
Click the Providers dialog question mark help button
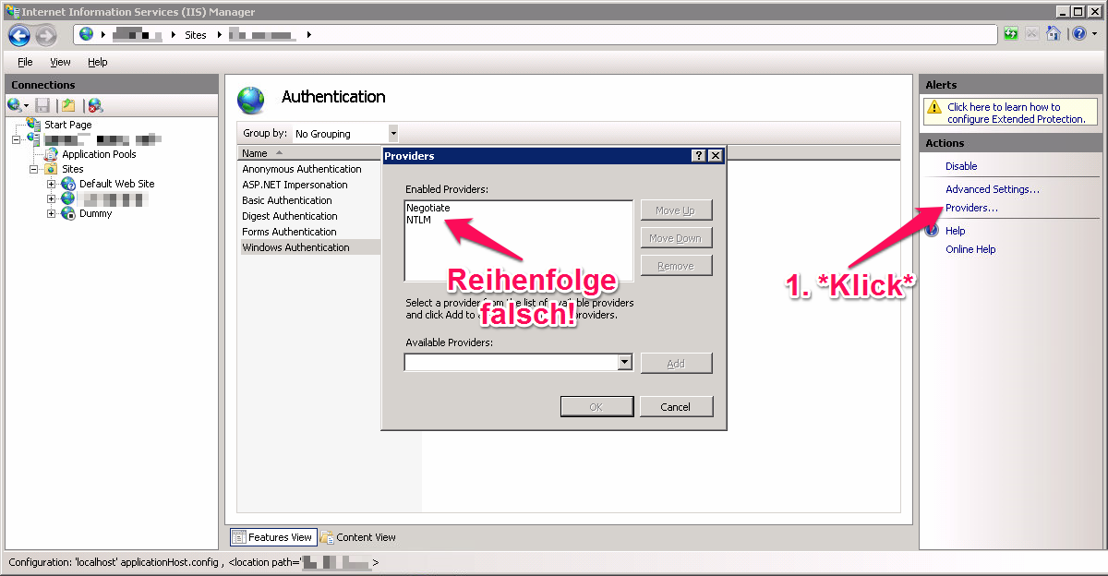tap(699, 156)
